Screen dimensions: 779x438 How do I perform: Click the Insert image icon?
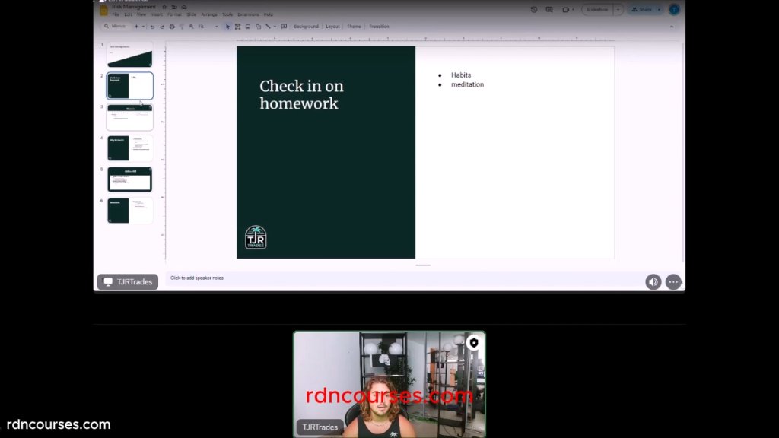click(x=248, y=27)
